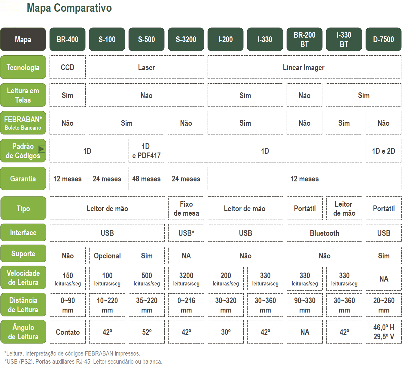This screenshot has width=405, height=370.
Task: Click the CCD technology cell
Action: pyautogui.click(x=68, y=67)
